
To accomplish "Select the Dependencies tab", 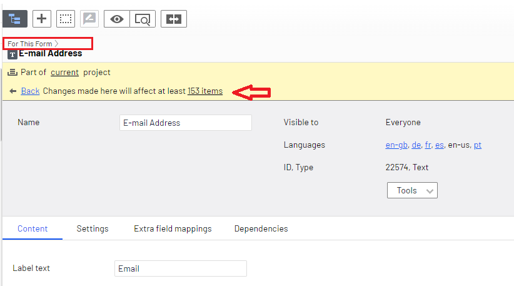I will pyautogui.click(x=261, y=229).
